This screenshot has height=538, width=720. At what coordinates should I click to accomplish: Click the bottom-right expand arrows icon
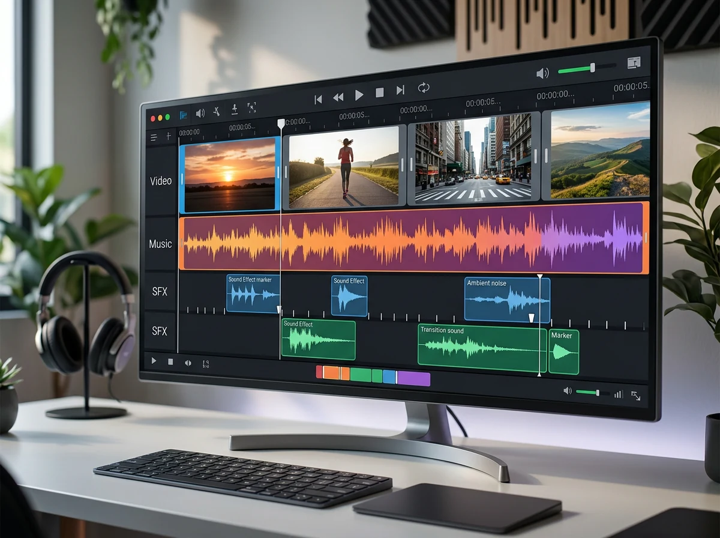(x=636, y=396)
